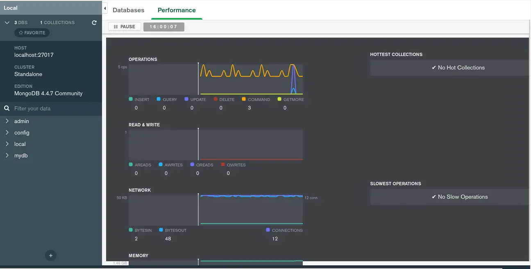Viewport: 531px width, 269px height.
Task: Click the plus create database icon
Action: 51,256
